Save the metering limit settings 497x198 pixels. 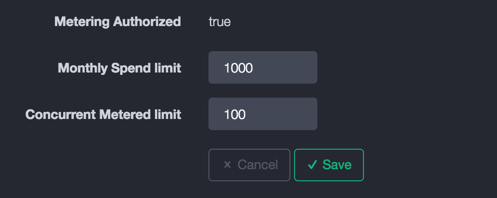[329, 165]
